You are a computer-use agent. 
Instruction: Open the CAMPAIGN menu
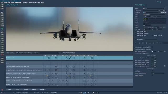point(18,3)
